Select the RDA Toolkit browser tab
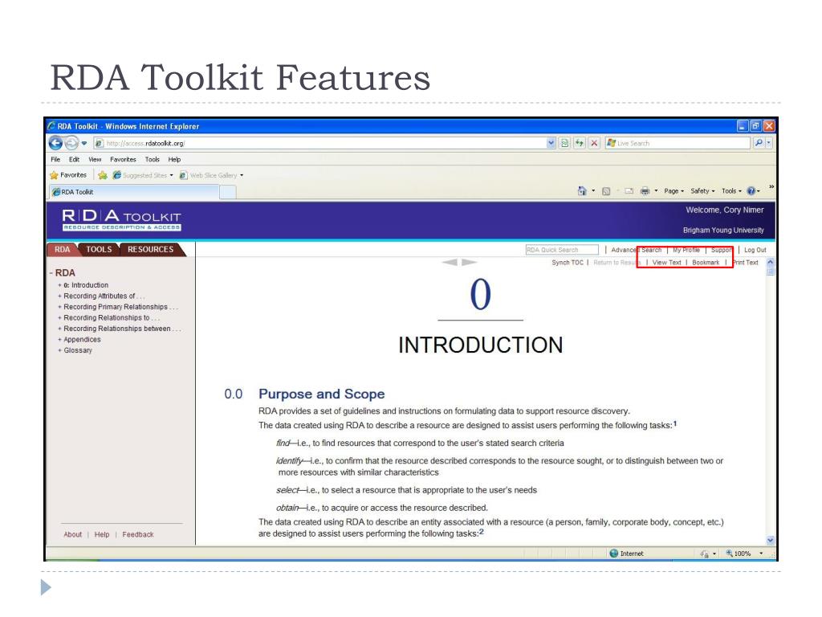The width and height of the screenshot is (822, 617). pyautogui.click(x=134, y=192)
